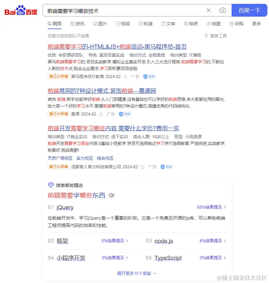269x283 pixels.
Task: Click 春日AI学季 tag on 黑马程序员 result
Action: coord(59,77)
